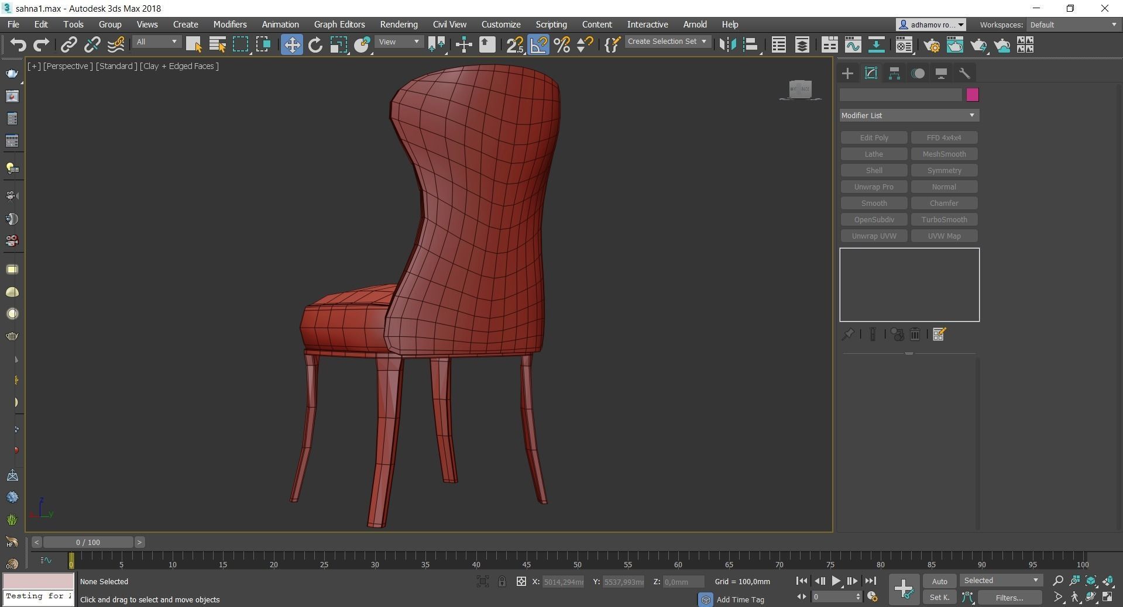Toggle Auto Key mode
This screenshot has width=1123, height=607.
click(x=939, y=581)
